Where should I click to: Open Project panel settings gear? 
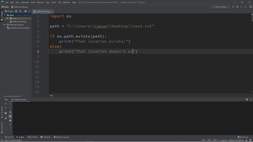pyautogui.click(x=25, y=11)
